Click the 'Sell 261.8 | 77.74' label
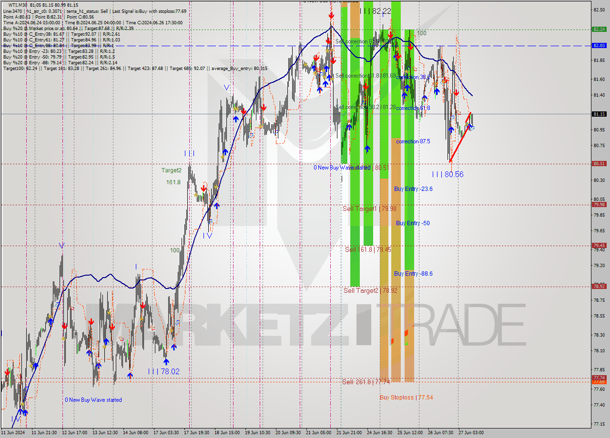Screen dimensions: 610x438 coord(366,382)
